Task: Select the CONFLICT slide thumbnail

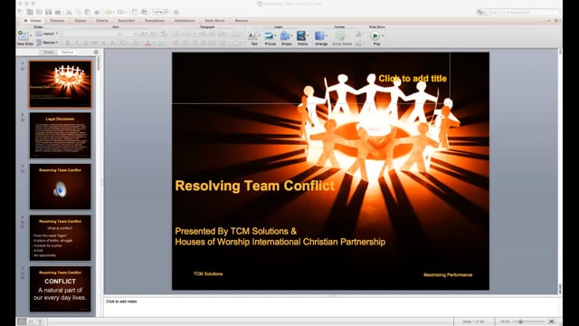Action: click(x=61, y=289)
